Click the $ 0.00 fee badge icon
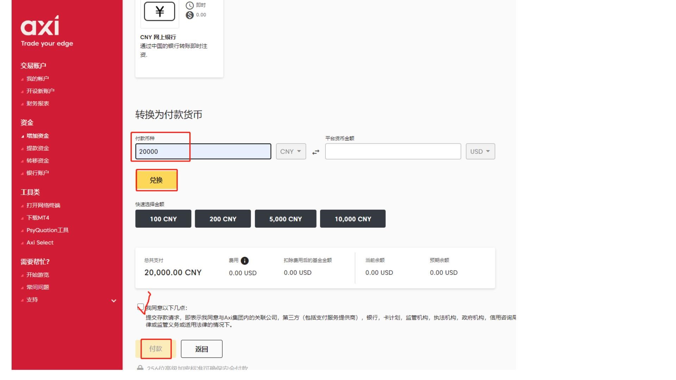The width and height of the screenshot is (676, 380). click(x=189, y=15)
